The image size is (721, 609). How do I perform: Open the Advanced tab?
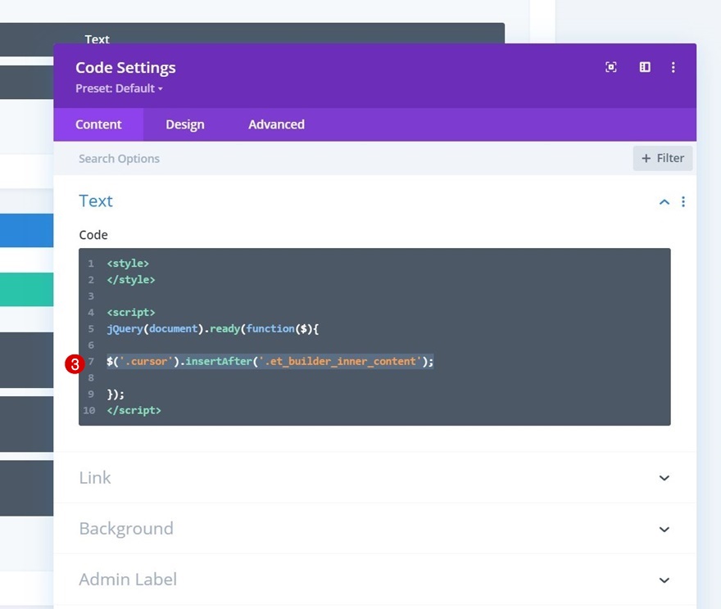tap(276, 124)
